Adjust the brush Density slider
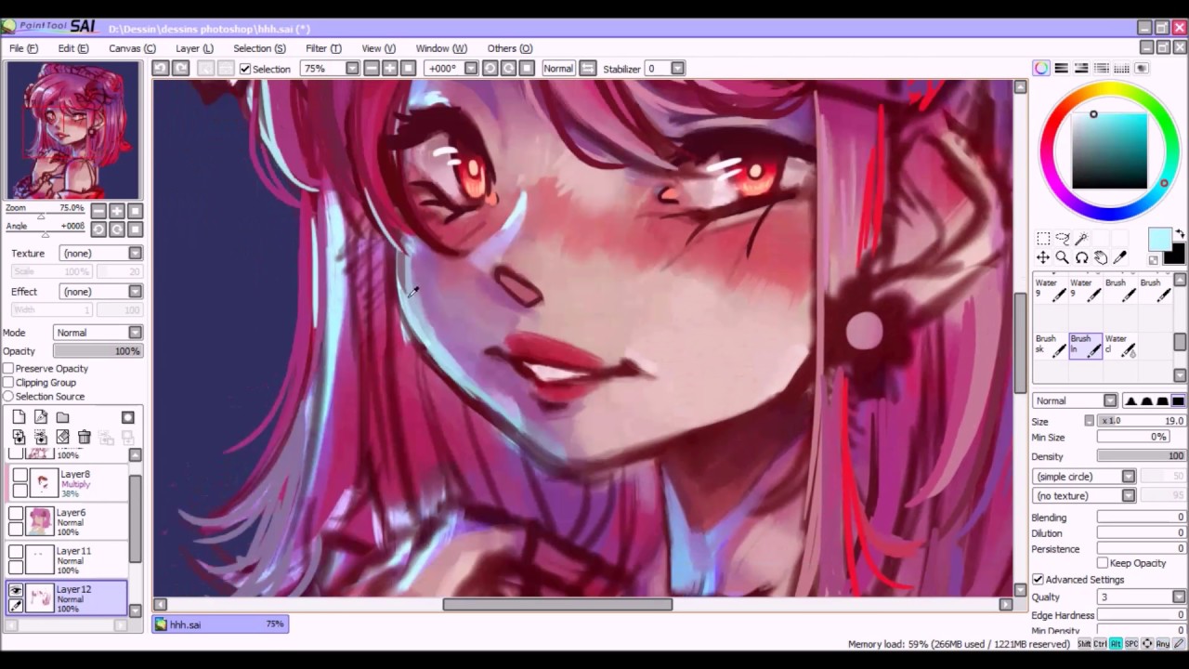This screenshot has width=1189, height=669. (x=1142, y=456)
